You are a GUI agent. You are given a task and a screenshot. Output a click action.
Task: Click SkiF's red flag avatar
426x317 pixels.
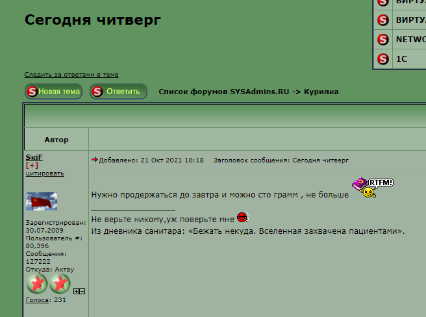[42, 201]
